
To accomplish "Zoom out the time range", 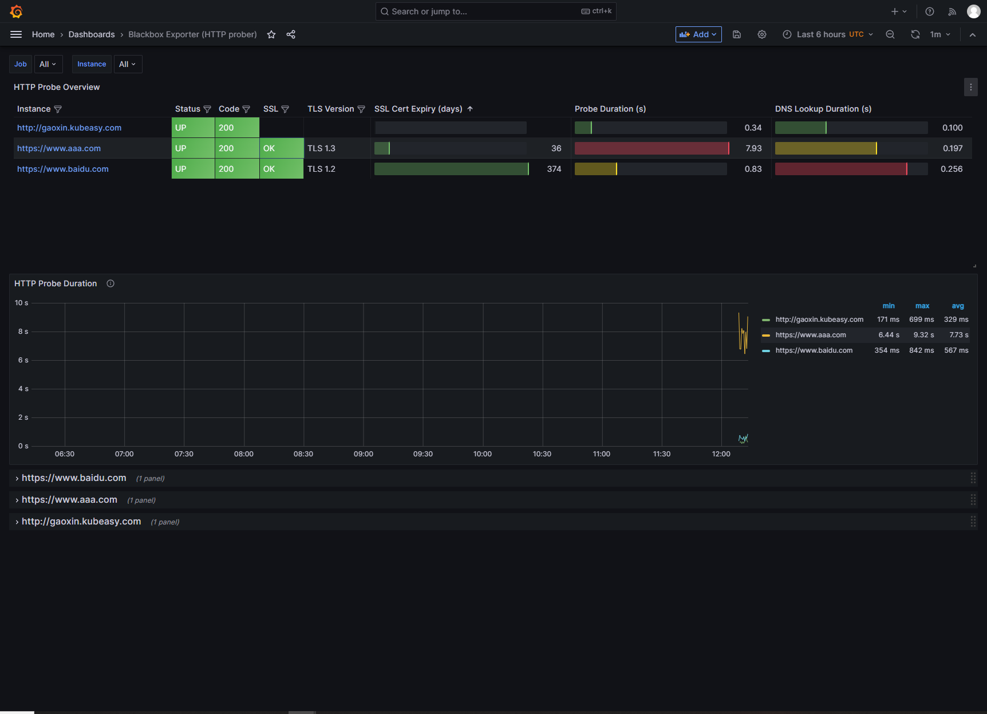I will [890, 34].
